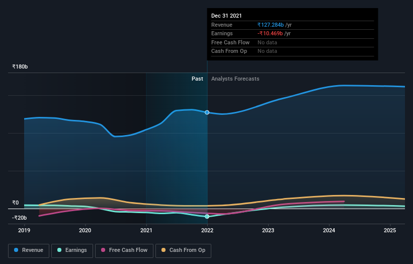Toggle the Earnings legend button
Viewport: 413px width, 264px height.
point(72,250)
